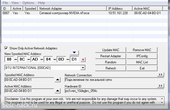Image resolution: width=170 pixels, height=110 pixels.
Task: Click fifth MAC octet field BD
Action: tap(61, 59)
